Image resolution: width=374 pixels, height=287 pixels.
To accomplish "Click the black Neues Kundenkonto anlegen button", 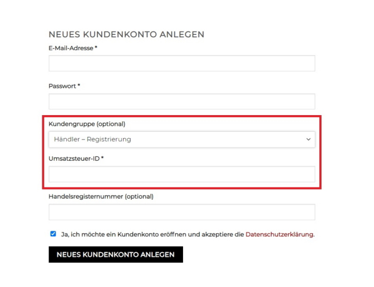I will pos(116,255).
